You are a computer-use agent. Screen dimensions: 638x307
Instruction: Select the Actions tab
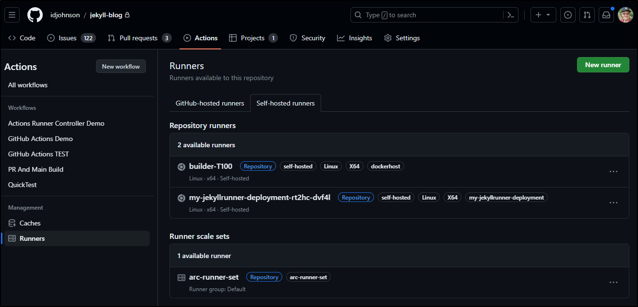200,38
